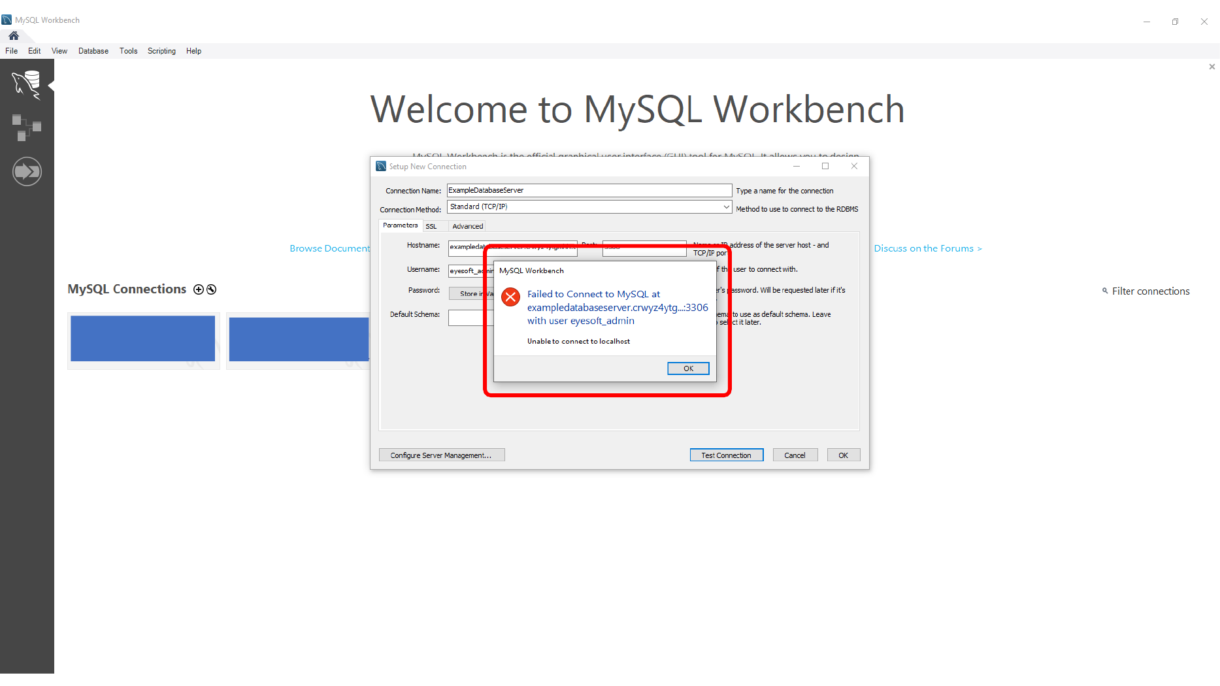
Task: Open Discuss on the Forums link
Action: tap(928, 248)
